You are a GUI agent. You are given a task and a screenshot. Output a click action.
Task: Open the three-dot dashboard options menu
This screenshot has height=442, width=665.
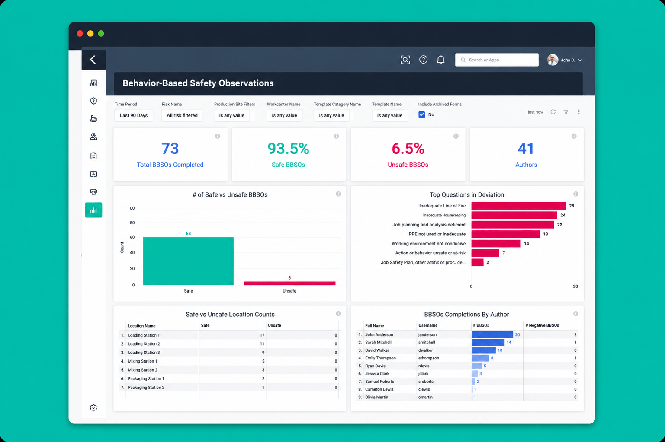coord(579,112)
